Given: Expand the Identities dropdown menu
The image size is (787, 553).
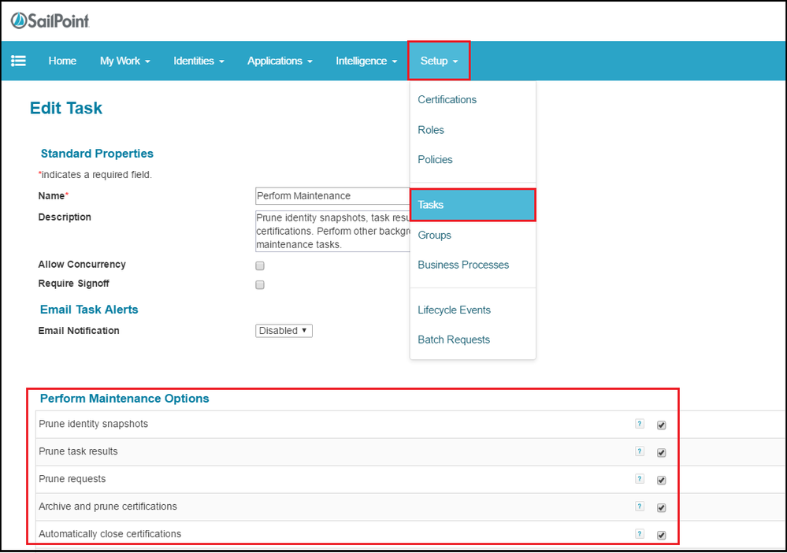Looking at the screenshot, I should click(199, 61).
